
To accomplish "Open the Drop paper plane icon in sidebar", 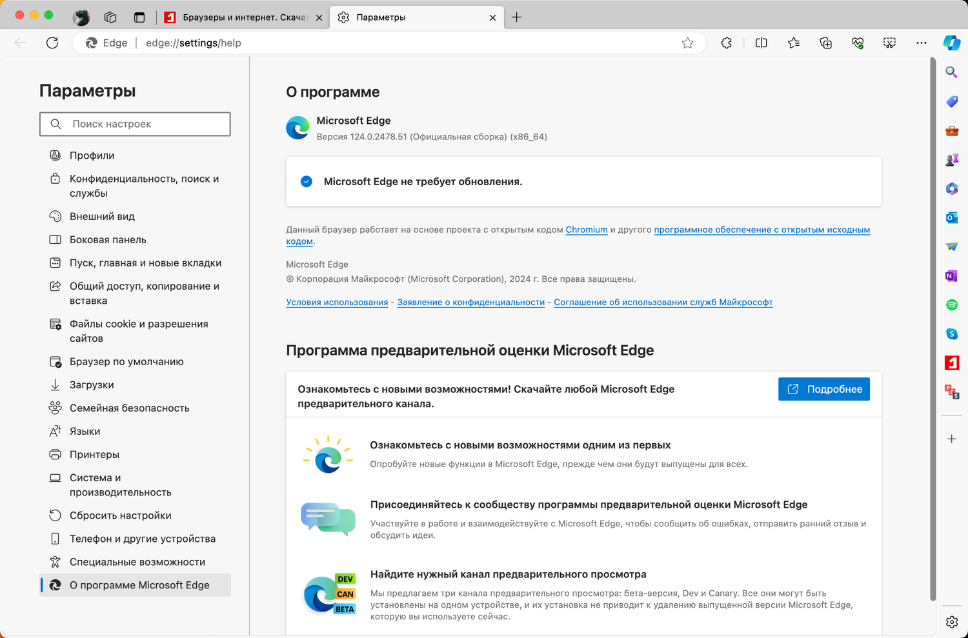I will (x=952, y=246).
